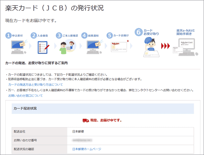Click the 配送状況の確認 row label
204x155 pixels.
(24, 149)
